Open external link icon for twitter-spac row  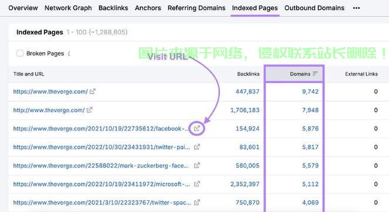(x=197, y=203)
